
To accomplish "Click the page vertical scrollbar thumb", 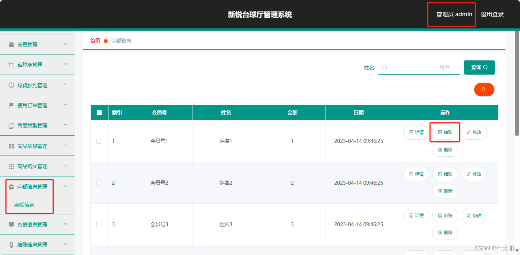I will 517,83.
